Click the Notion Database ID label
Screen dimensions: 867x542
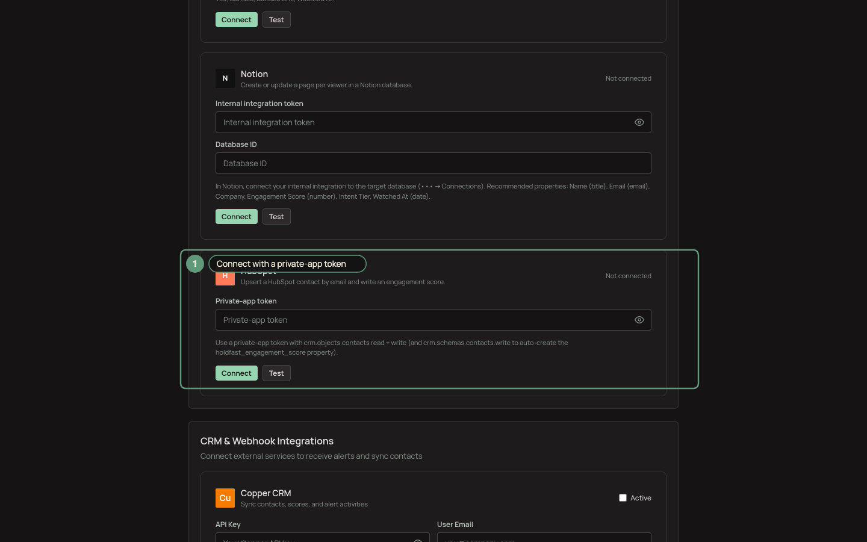[236, 145]
